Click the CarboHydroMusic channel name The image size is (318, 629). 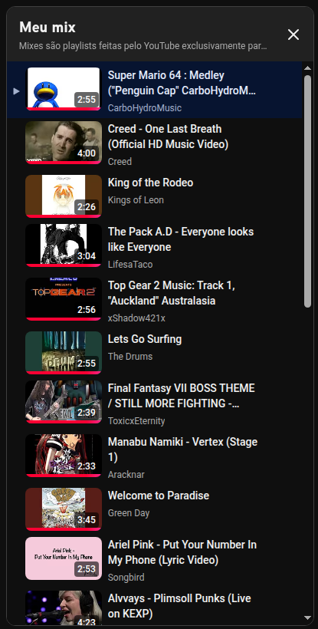coord(145,108)
